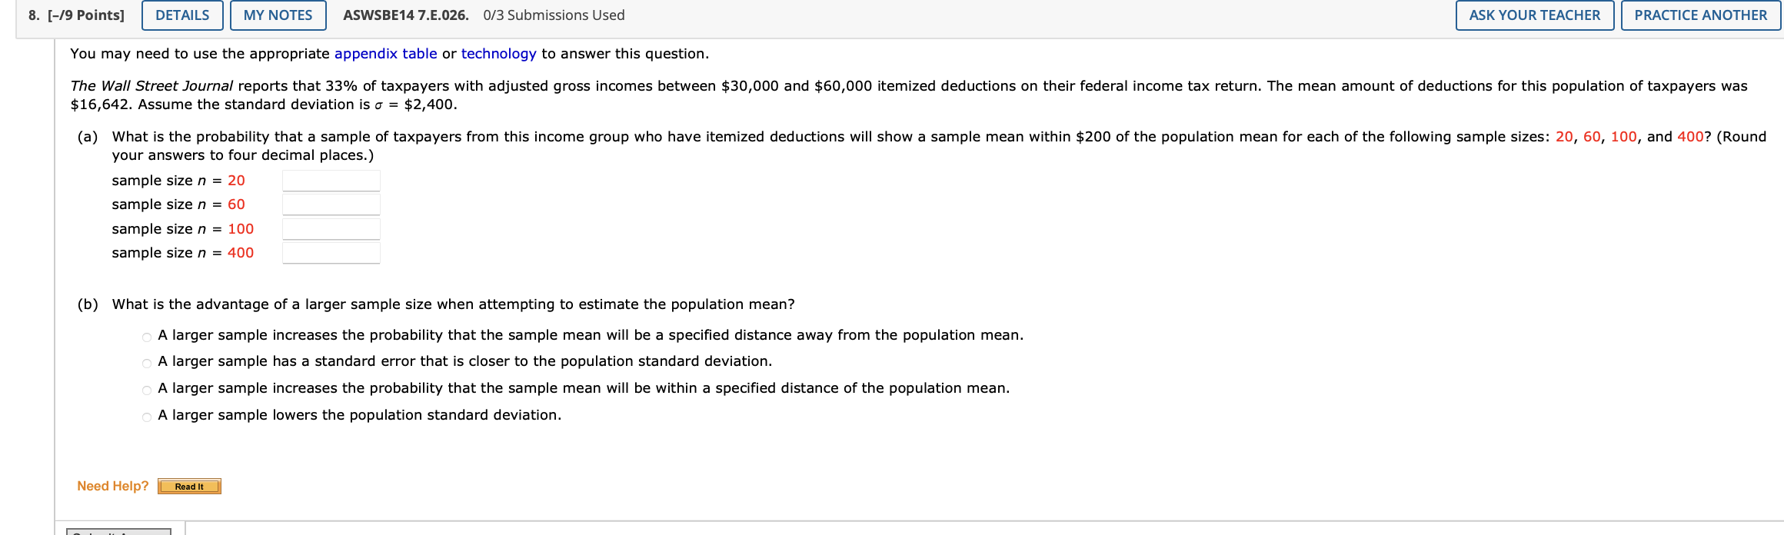This screenshot has width=1784, height=535.
Task: Open the technology link
Action: coord(498,54)
